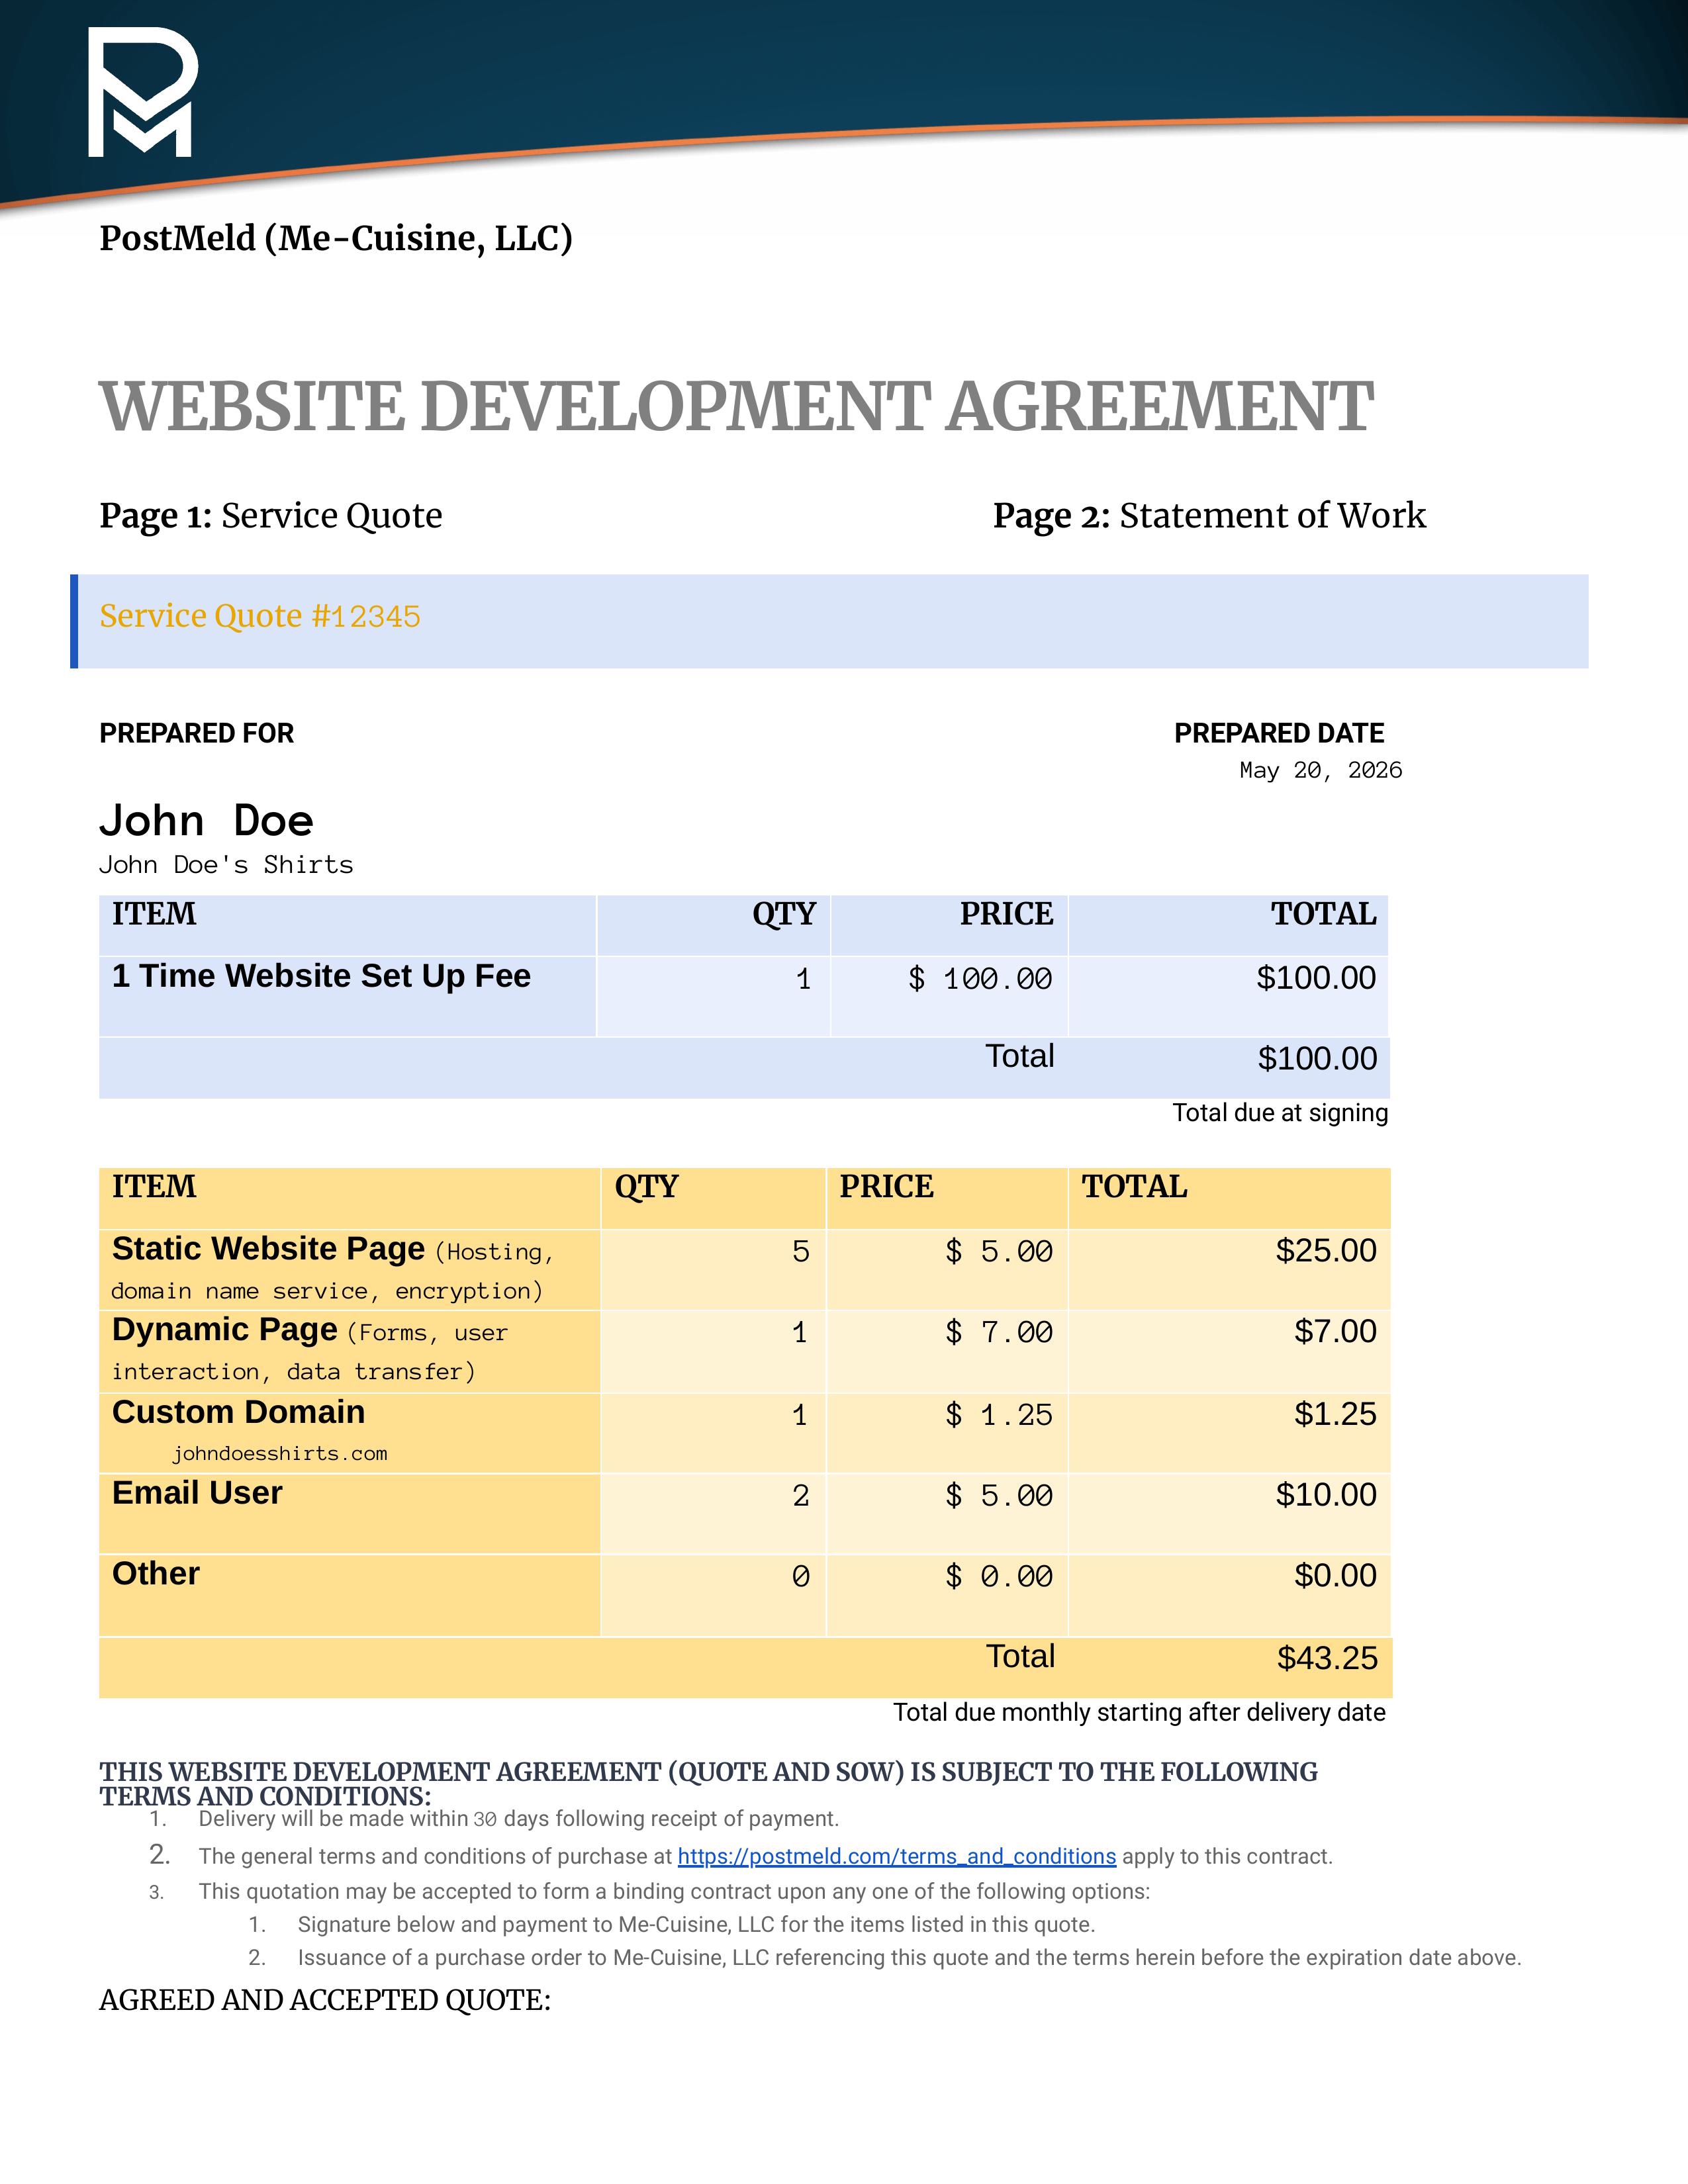Click the terms and conditions heading text

click(x=708, y=1784)
